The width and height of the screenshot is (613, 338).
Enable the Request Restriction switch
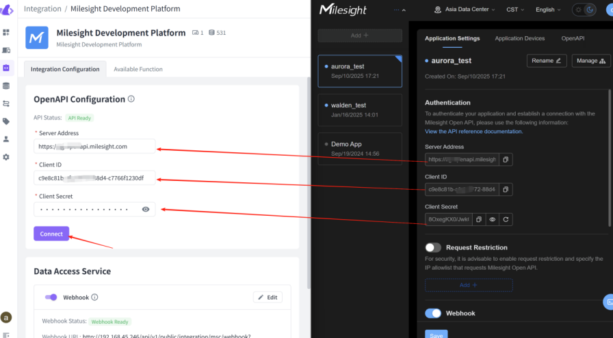433,248
